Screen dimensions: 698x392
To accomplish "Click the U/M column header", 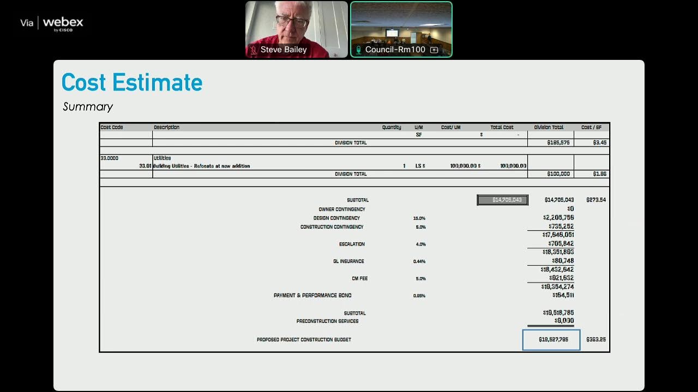I will [419, 127].
